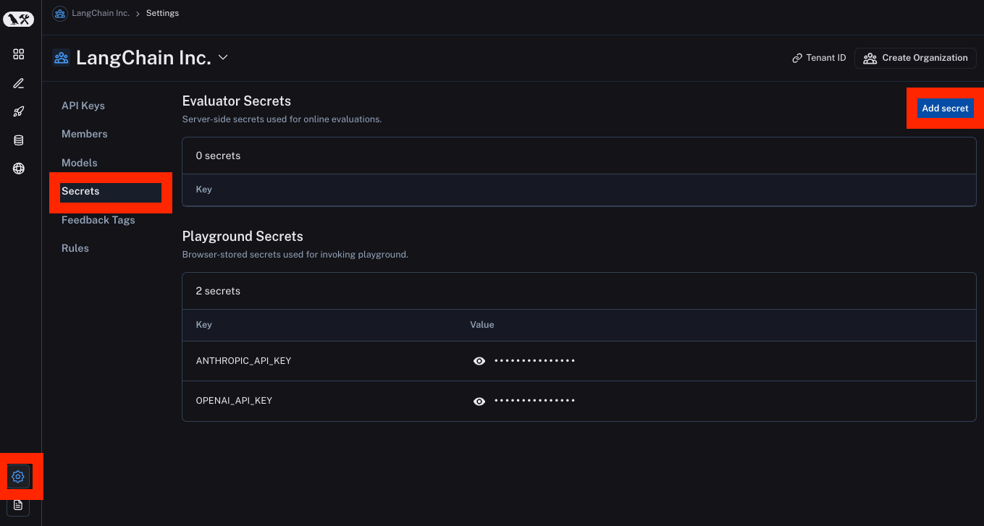Click the '2 secrets' count text
984x526 pixels.
coord(218,291)
